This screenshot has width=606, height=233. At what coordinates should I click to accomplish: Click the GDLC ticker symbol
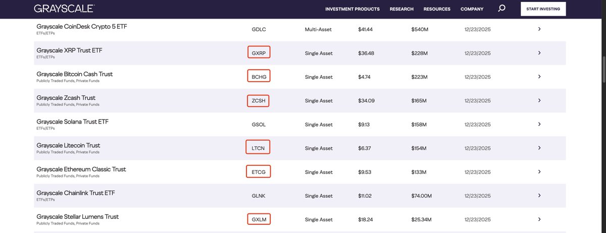(259, 29)
